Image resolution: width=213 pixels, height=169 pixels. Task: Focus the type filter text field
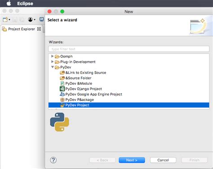(129, 49)
